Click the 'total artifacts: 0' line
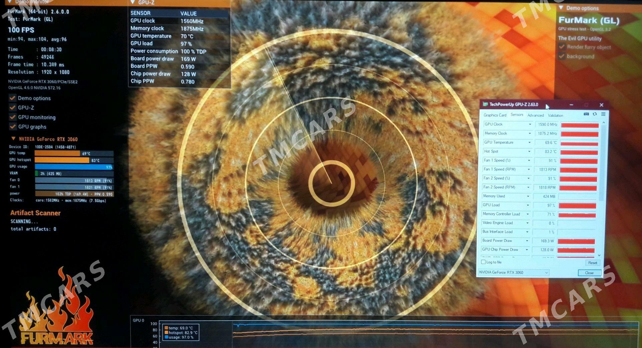This screenshot has width=642, height=348. 33,229
